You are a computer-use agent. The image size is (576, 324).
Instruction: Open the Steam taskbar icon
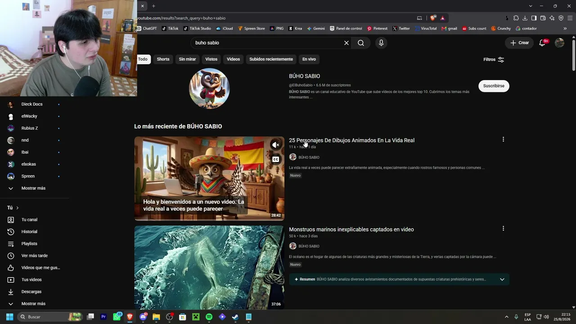[x=235, y=317]
